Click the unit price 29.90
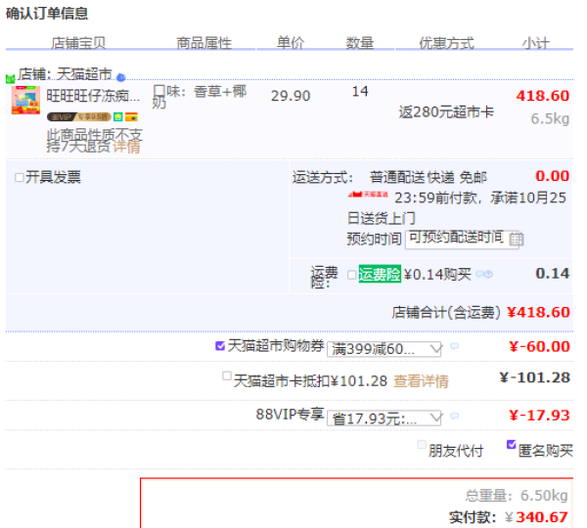 pyautogui.click(x=291, y=96)
